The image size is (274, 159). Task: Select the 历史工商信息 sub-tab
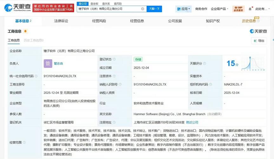coord(34,40)
